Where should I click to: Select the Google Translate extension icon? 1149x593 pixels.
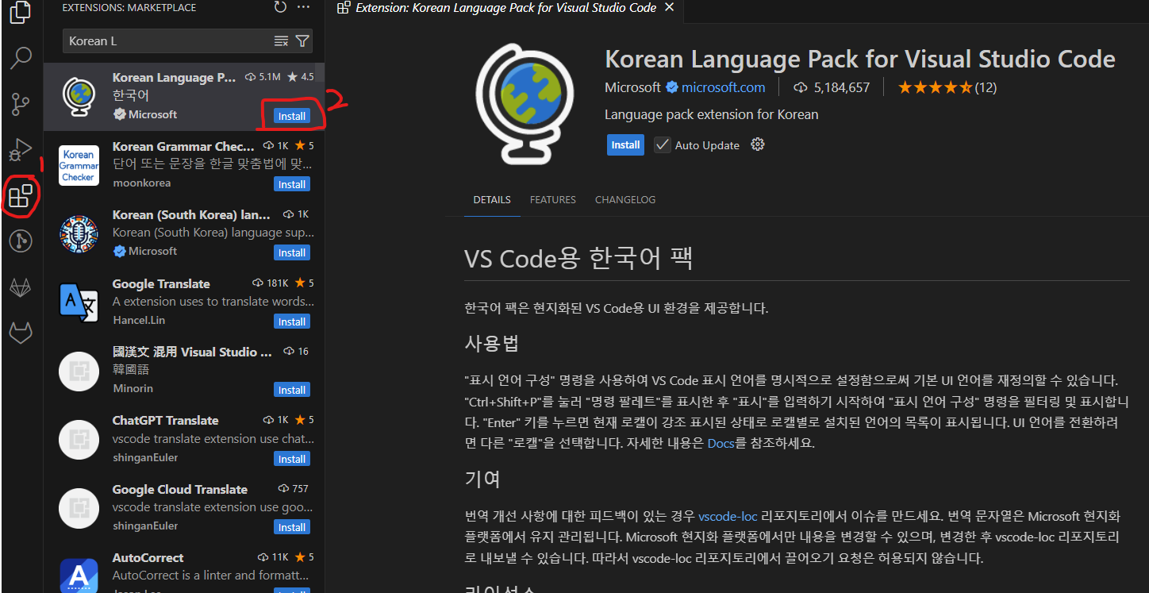tap(79, 303)
